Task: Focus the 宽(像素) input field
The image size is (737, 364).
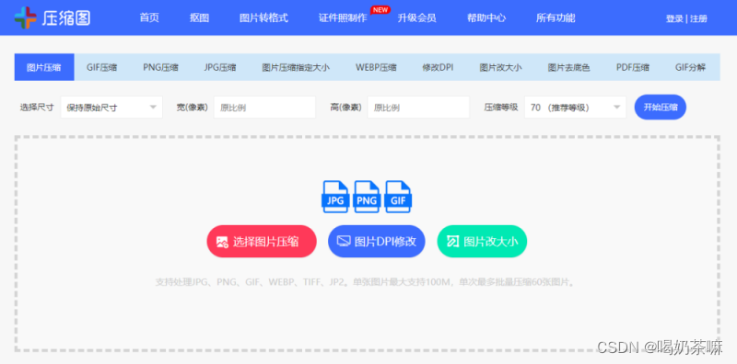Action: coord(264,108)
